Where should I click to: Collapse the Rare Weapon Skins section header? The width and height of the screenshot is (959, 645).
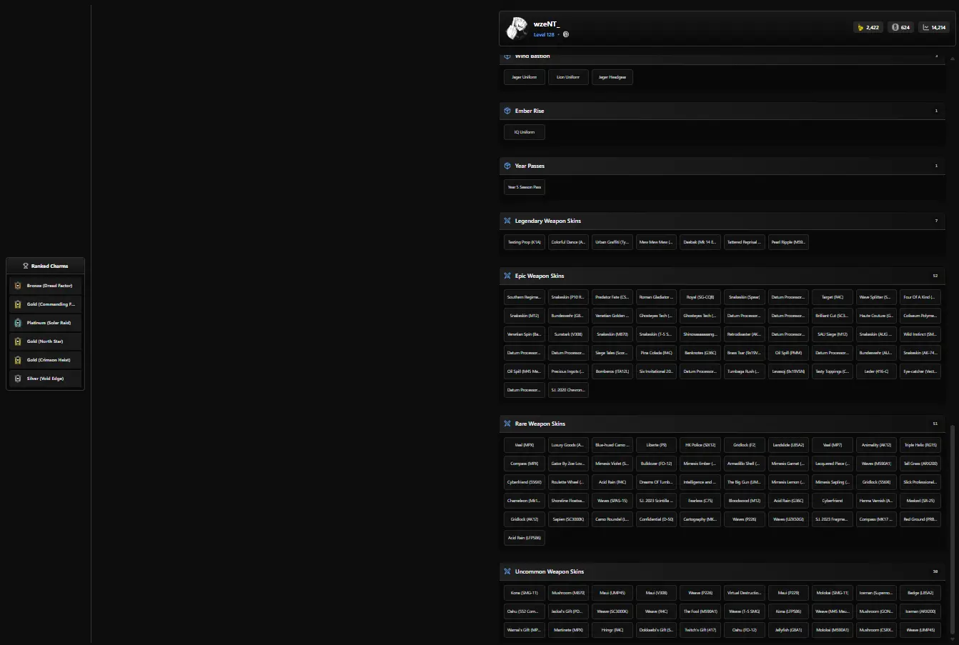click(722, 424)
